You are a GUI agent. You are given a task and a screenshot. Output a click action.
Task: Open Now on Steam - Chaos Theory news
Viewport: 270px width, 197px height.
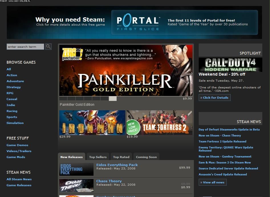pos(220,136)
